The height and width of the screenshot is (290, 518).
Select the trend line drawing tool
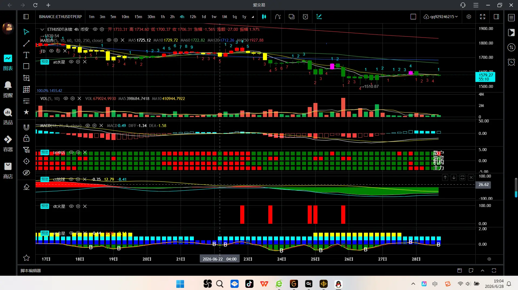26,44
